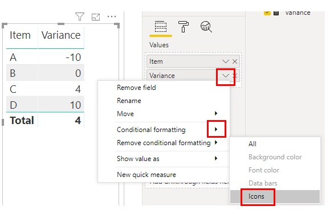Open the More options ellipsis
This screenshot has height=210, width=330.
click(112, 17)
